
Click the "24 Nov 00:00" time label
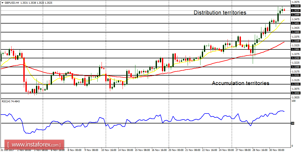[226, 150]
